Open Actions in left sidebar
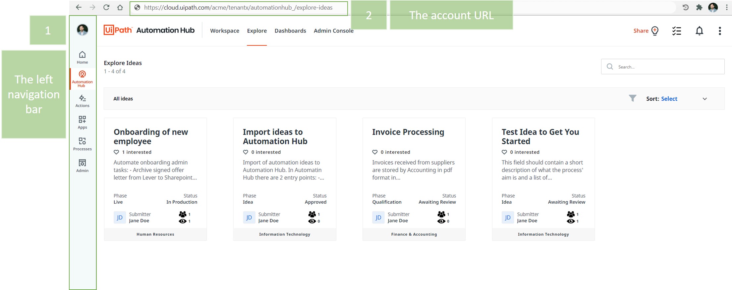732x290 pixels. [83, 101]
